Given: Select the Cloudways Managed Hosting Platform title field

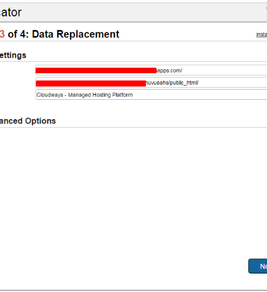Looking at the screenshot, I should coord(151,95).
